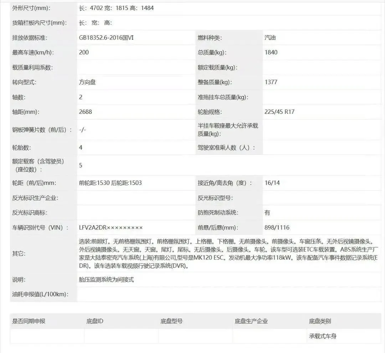The width and height of the screenshot is (385, 353).
Task: Click the 货箱栏板内尺寸(mm) label
Action: click(x=40, y=23)
